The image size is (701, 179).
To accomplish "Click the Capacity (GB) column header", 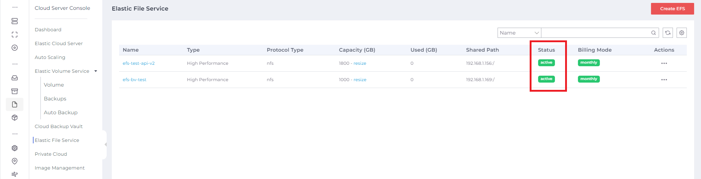I will [357, 50].
